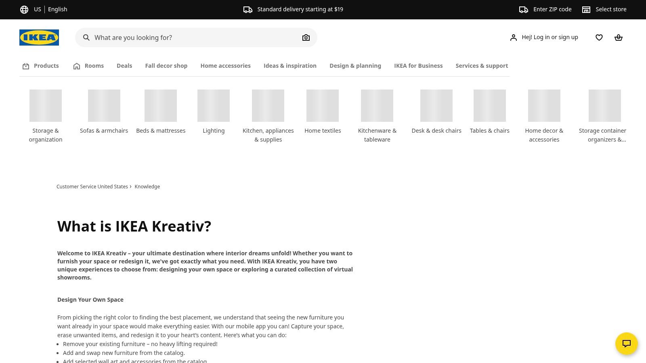Click the Select store icon
Screen dimensions: 646x363
(x=586, y=9)
